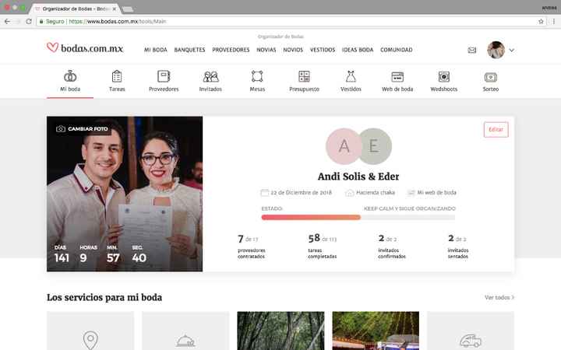The height and width of the screenshot is (350, 561).
Task: Open the Sorteo ticket icon
Action: tap(491, 77)
